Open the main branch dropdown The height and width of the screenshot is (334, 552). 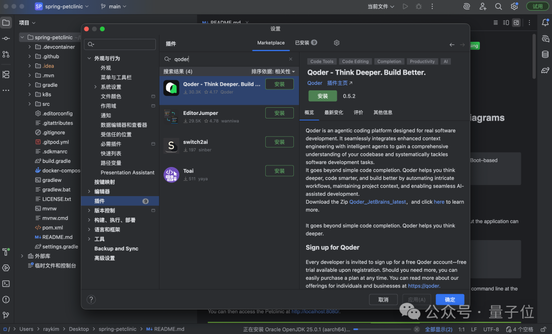tap(114, 7)
